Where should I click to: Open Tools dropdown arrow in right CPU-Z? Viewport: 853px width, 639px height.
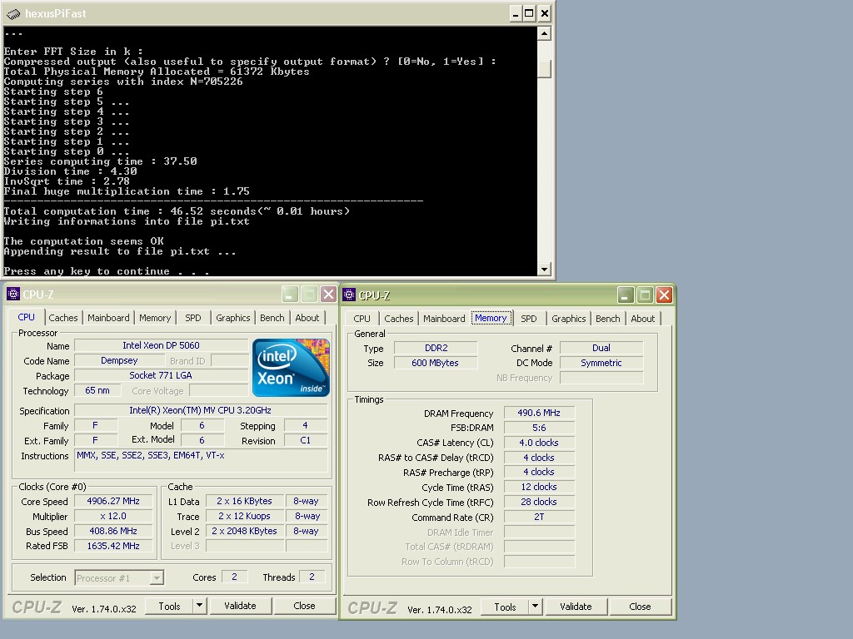point(536,607)
